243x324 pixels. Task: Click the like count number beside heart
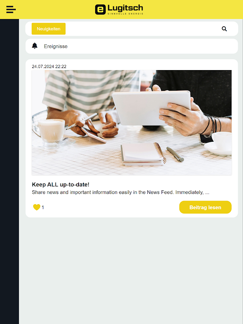tap(43, 207)
